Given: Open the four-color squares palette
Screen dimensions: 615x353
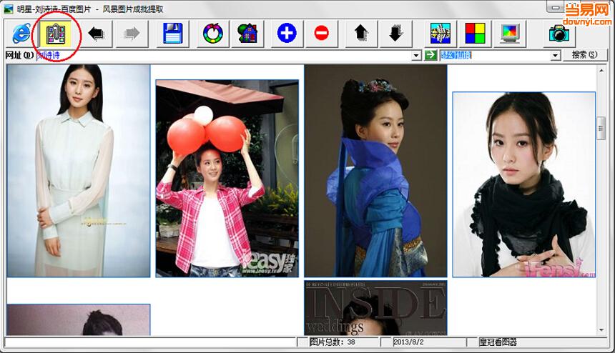Looking at the screenshot, I should (x=475, y=34).
